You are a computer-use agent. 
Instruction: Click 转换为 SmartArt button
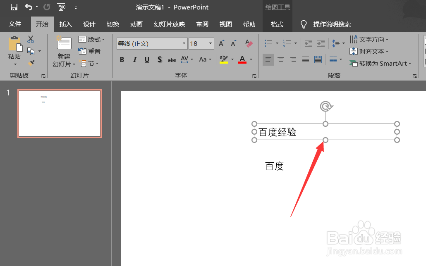tap(381, 64)
